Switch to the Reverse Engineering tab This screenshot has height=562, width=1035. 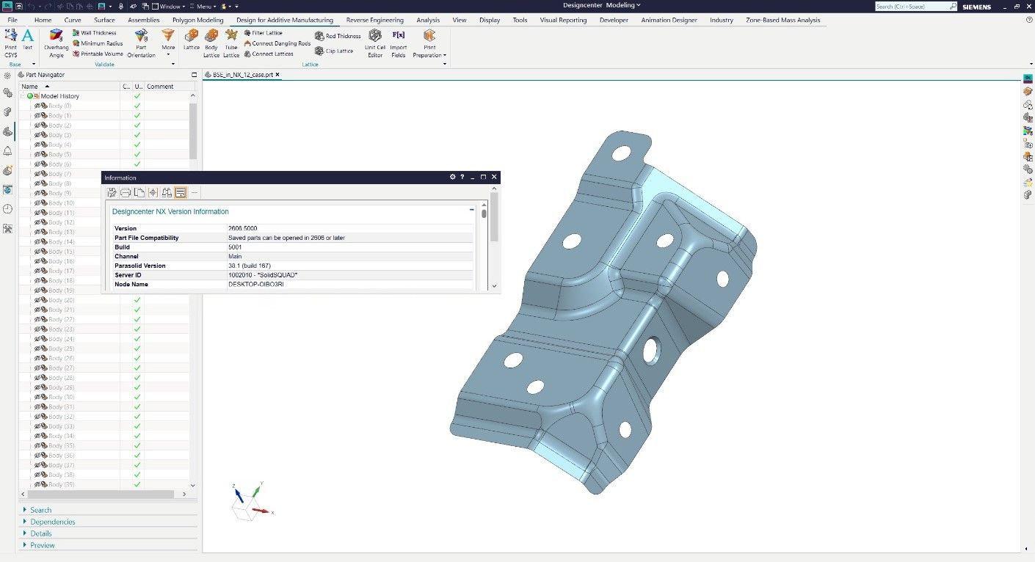pos(375,20)
